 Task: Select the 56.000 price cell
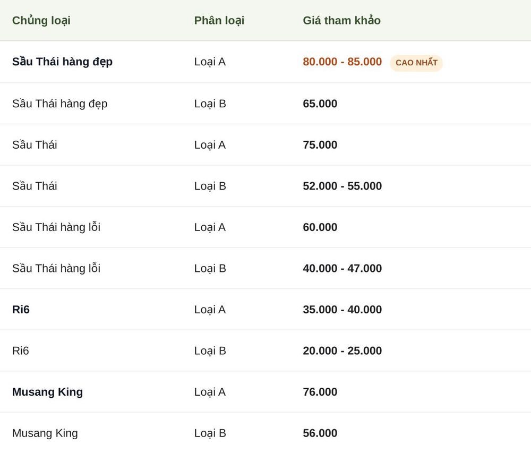pos(320,433)
